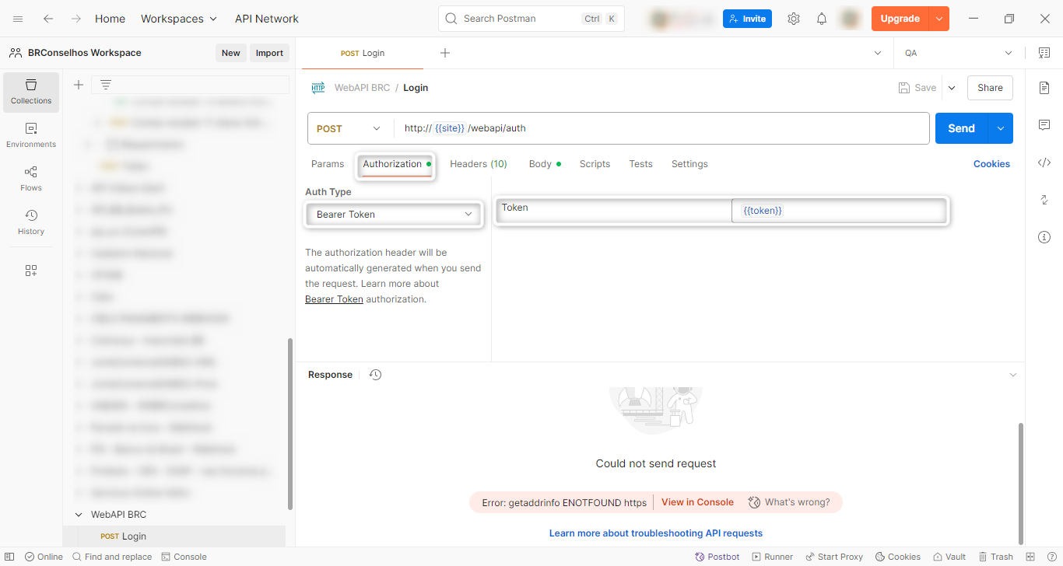The height and width of the screenshot is (566, 1063).
Task: Open notifications bell
Action: (x=822, y=19)
